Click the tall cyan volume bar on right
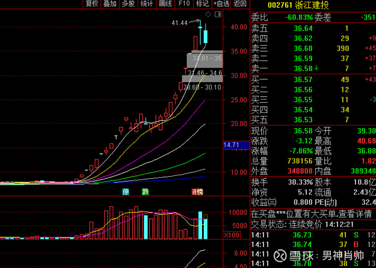The image size is (376, 268). click(200, 225)
